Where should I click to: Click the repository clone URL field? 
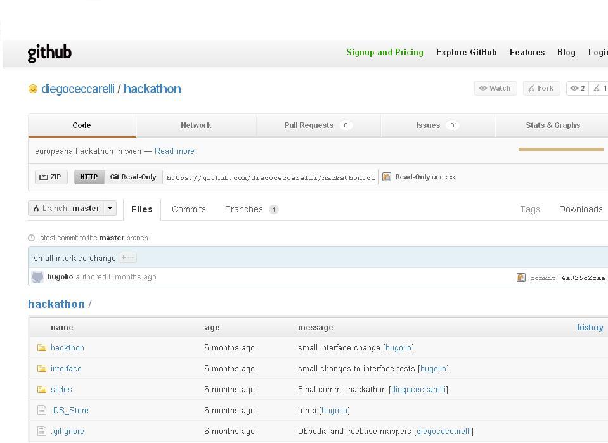tap(271, 177)
